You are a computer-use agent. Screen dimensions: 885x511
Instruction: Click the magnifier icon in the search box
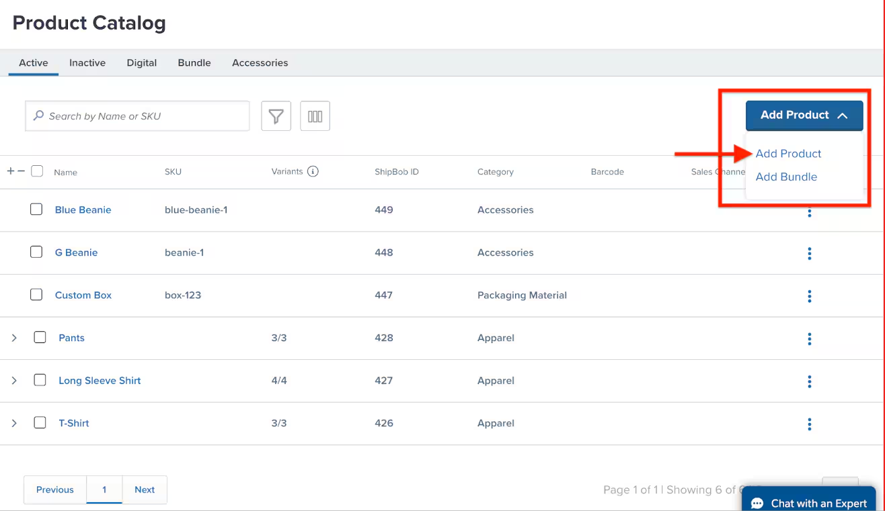(40, 115)
